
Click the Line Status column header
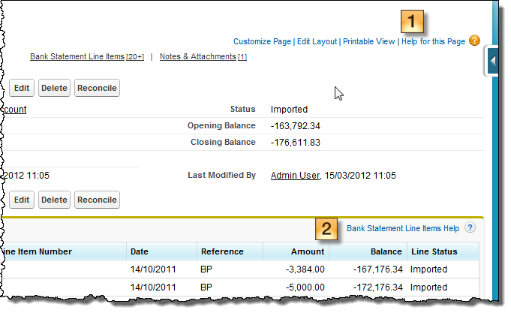[433, 251]
